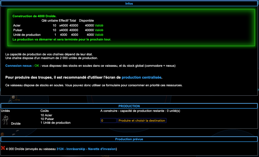
Task: Click the Infos panel header
Action: [x=129, y=4]
